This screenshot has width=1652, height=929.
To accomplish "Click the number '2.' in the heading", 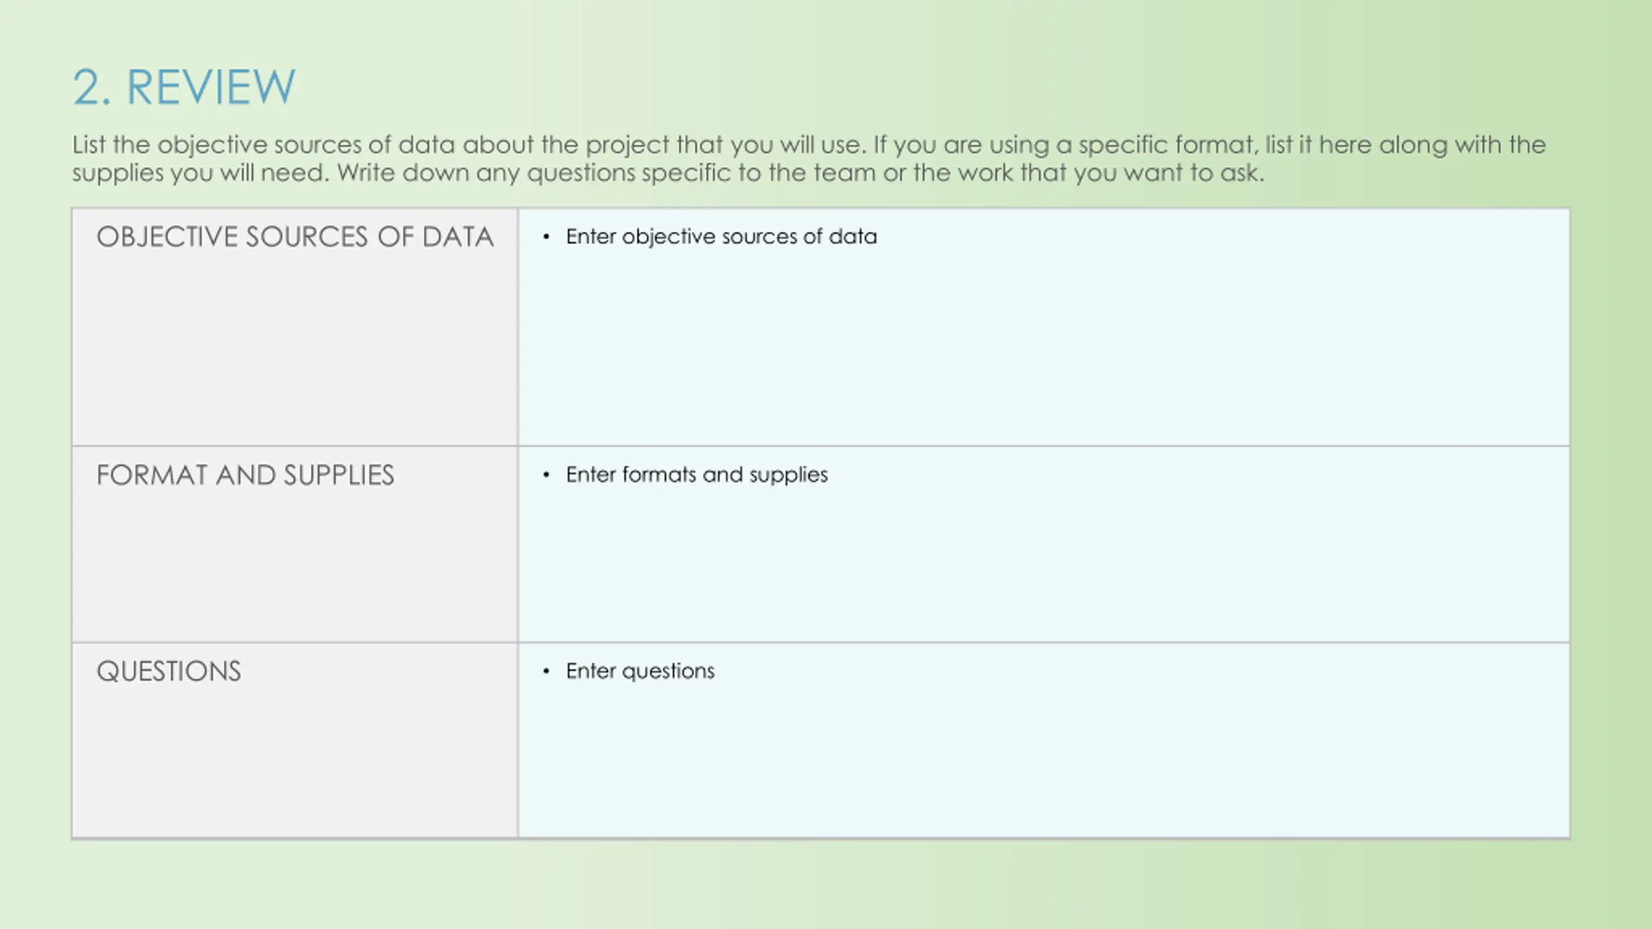I will pos(92,87).
